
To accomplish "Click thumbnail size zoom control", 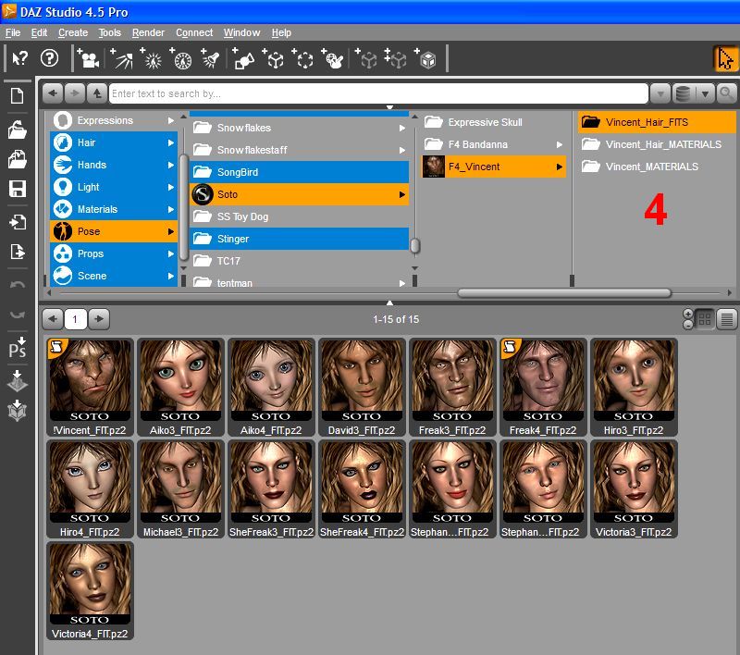I will 687,319.
